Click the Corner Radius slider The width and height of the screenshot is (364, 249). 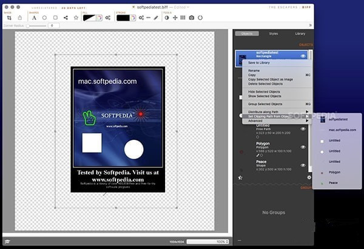pyautogui.click(x=36, y=25)
